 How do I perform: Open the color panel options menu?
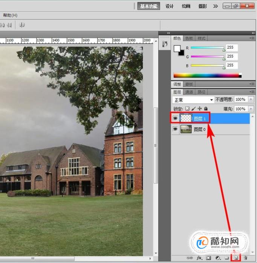(252, 38)
